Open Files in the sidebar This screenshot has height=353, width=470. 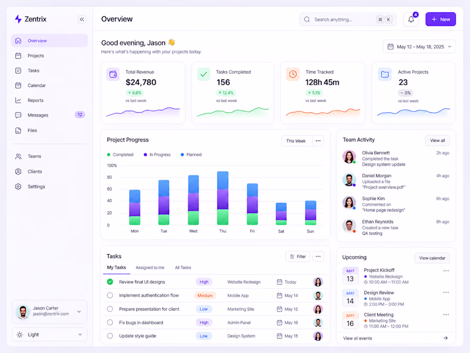tap(49, 131)
